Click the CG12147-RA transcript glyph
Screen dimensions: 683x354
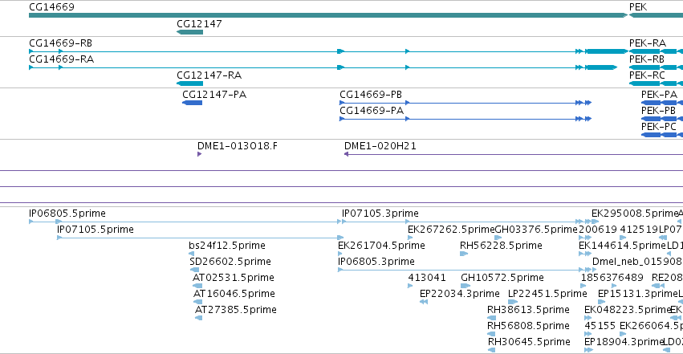[x=189, y=83]
